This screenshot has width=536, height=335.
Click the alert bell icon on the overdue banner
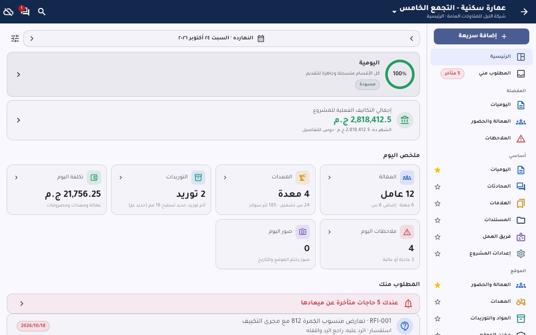click(x=408, y=304)
